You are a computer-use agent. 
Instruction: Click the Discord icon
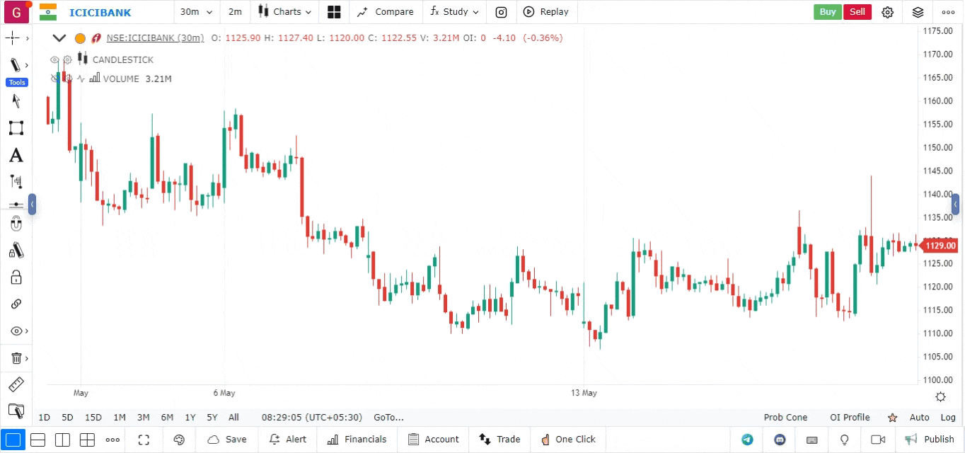(x=780, y=440)
